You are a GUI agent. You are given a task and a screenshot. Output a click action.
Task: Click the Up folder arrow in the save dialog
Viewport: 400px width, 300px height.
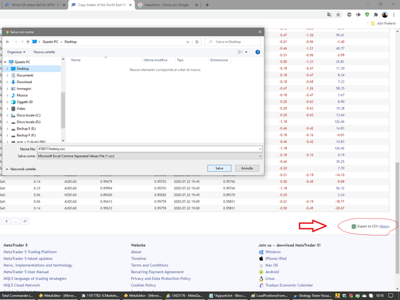click(x=27, y=42)
